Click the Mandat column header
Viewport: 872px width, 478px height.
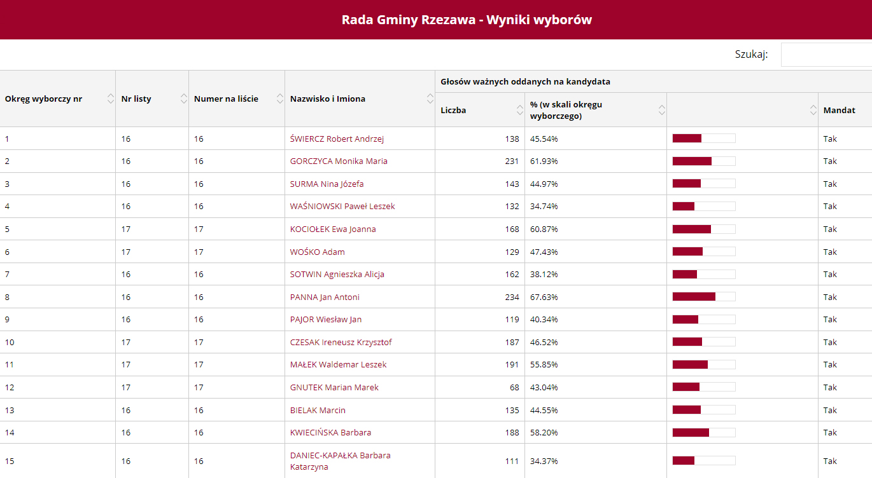[839, 110]
